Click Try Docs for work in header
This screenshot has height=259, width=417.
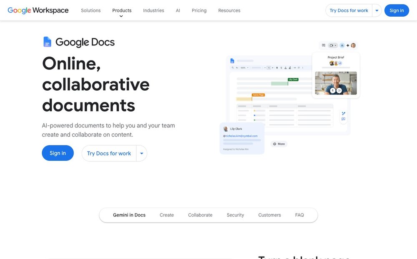click(349, 10)
